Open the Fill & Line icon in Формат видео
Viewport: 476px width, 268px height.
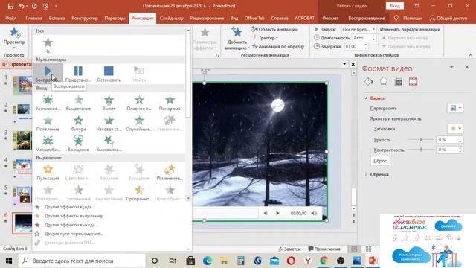369,81
